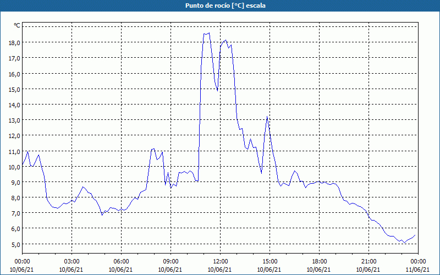Click the curve's lowest point near 23:00

click(404, 243)
